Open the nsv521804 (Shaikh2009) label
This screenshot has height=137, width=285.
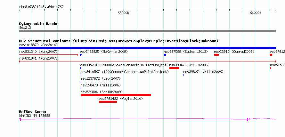pos(102,92)
